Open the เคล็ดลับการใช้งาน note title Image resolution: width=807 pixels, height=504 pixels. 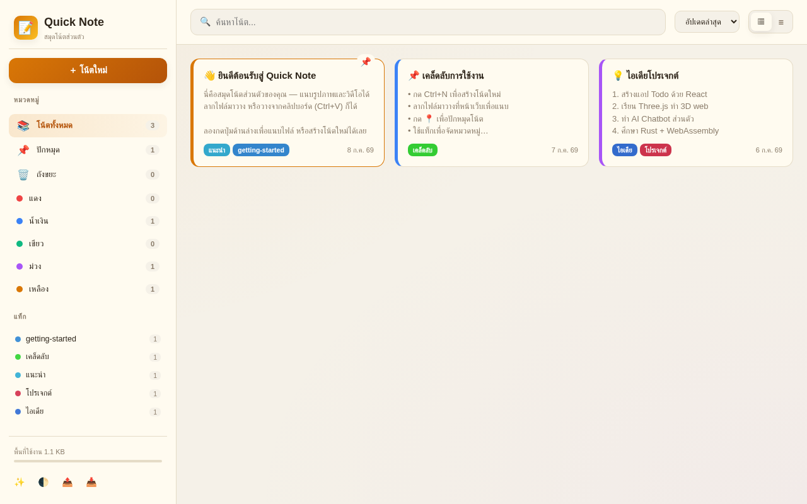446,76
